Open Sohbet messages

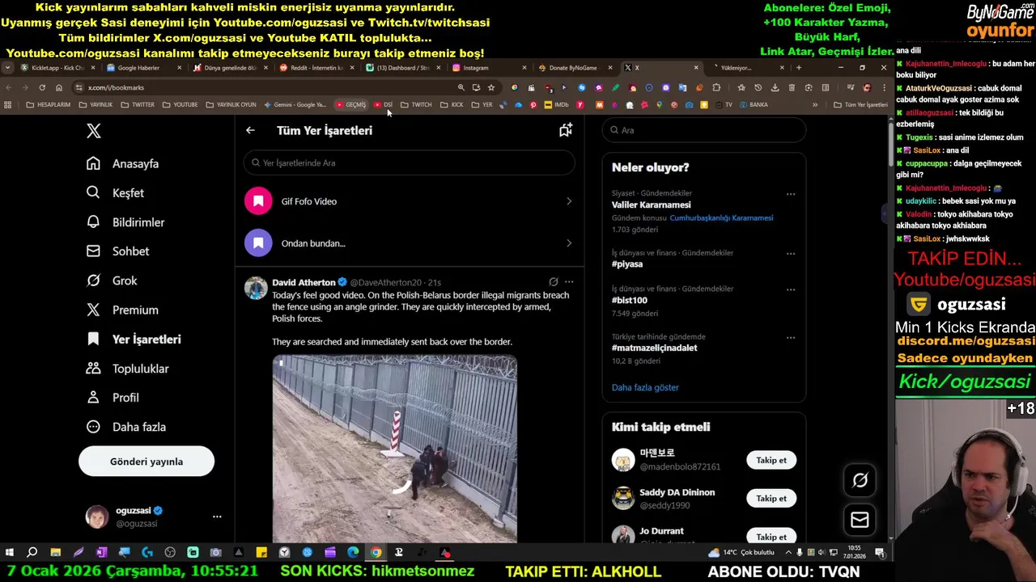point(118,251)
